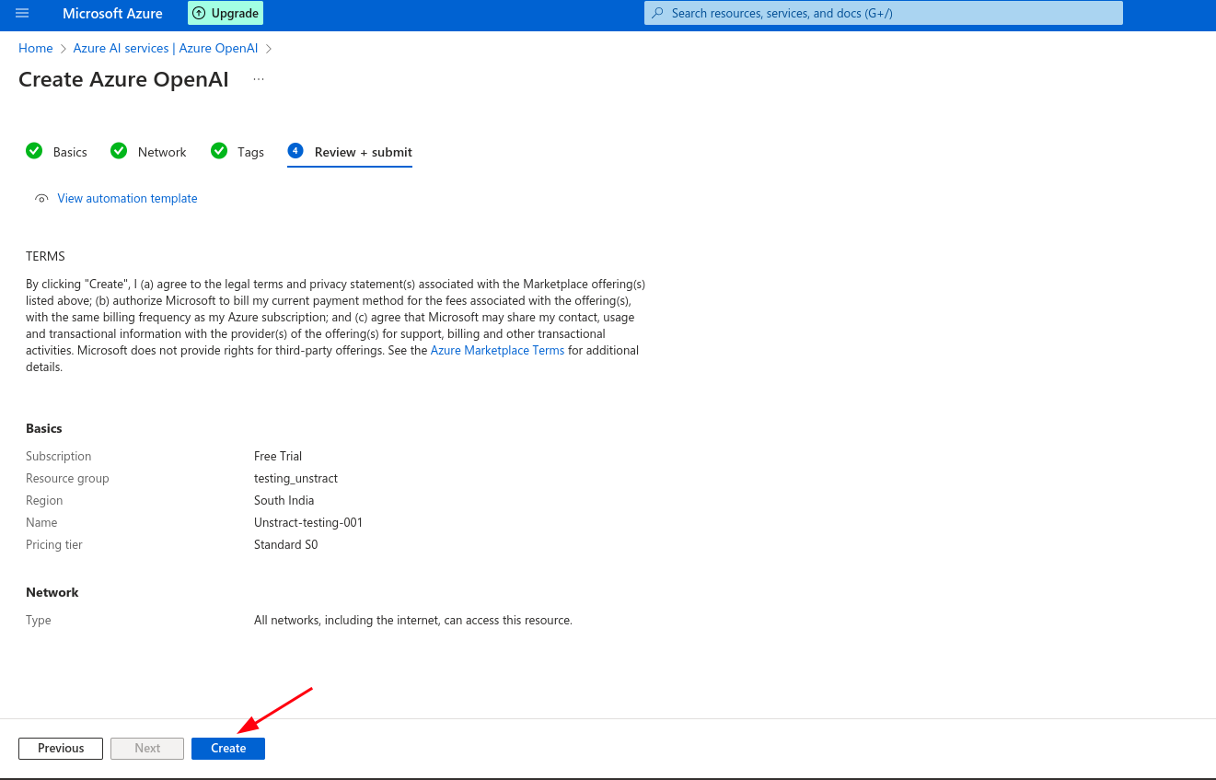Click the 'Name' label
Viewport: 1216px width, 780px height.
pyautogui.click(x=41, y=522)
